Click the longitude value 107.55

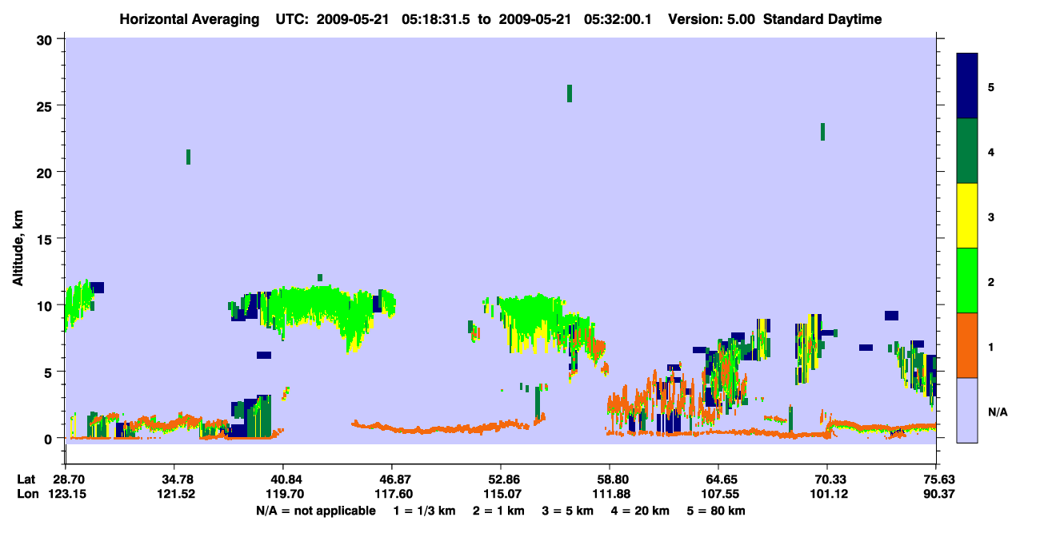point(718,494)
